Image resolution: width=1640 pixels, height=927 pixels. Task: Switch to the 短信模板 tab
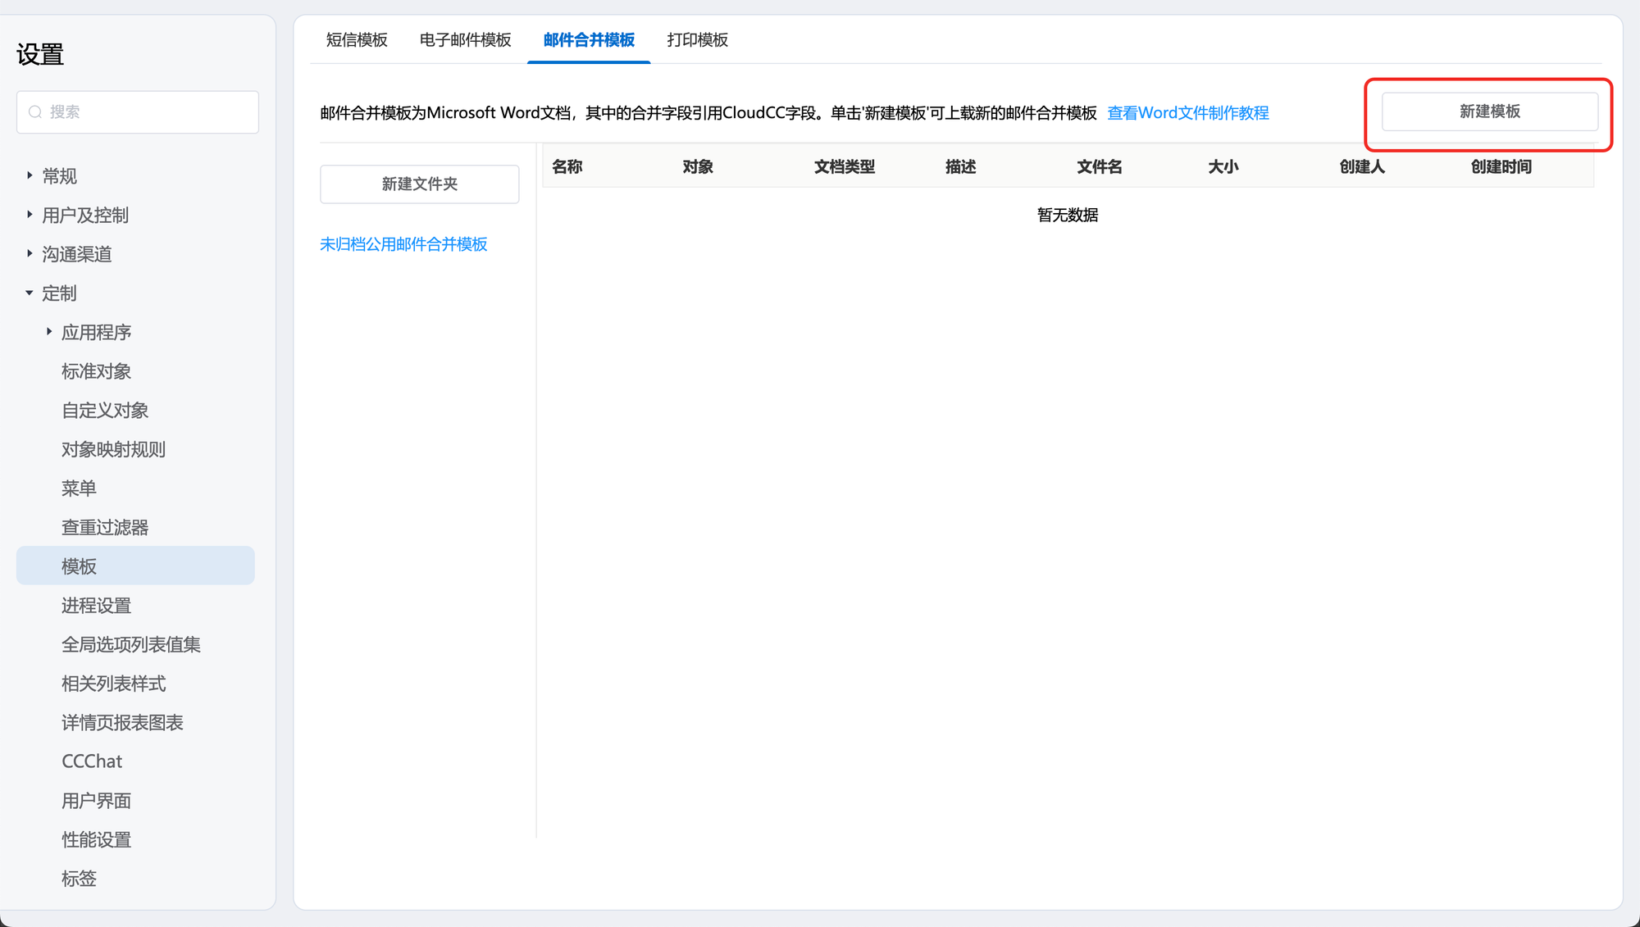357,40
